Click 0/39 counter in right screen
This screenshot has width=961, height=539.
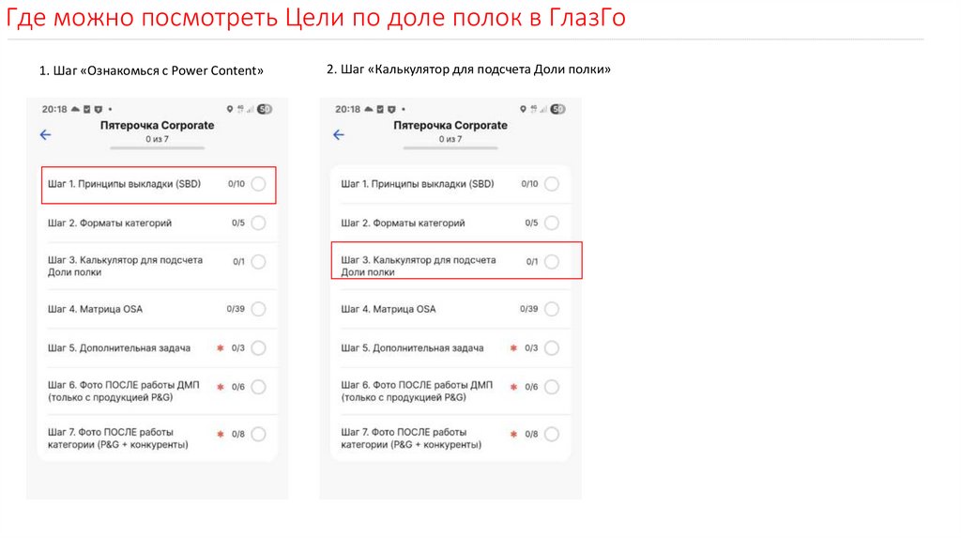[529, 308]
